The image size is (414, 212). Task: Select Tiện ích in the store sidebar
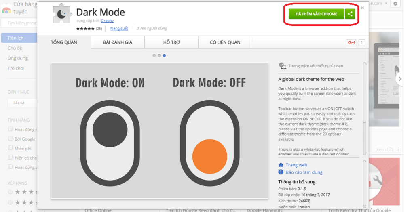point(19,38)
